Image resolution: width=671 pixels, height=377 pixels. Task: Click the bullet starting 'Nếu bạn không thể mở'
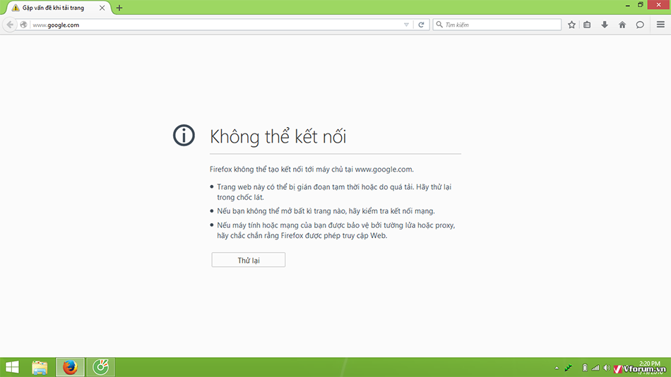tap(326, 211)
